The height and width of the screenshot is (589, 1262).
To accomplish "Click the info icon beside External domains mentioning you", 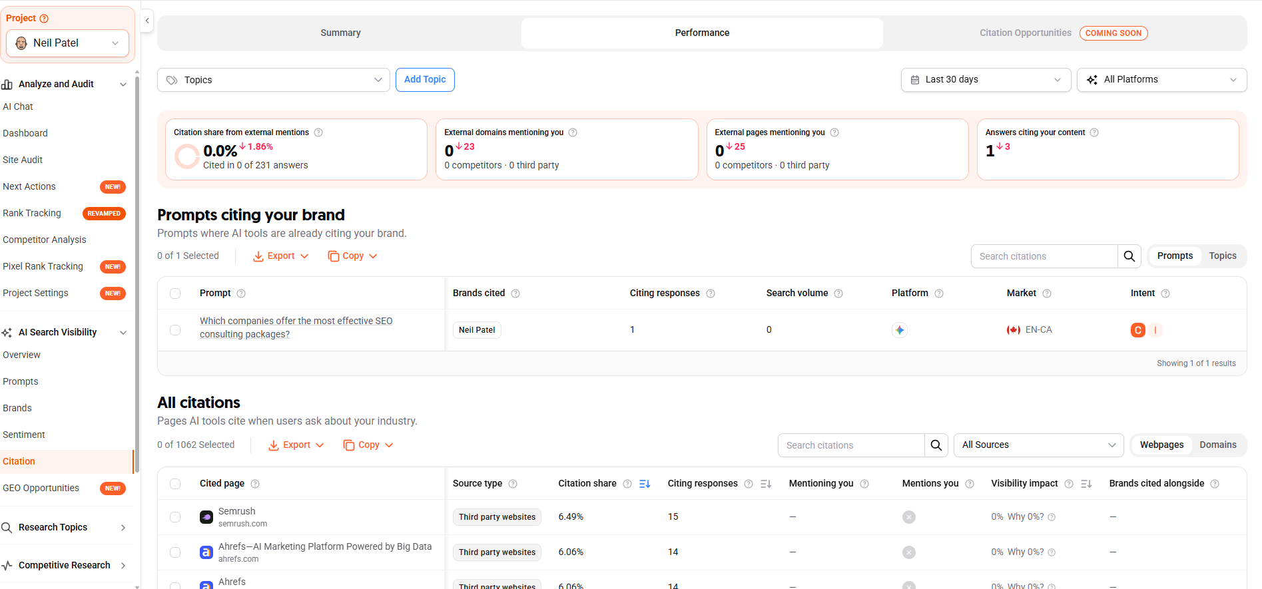I will 573,132.
